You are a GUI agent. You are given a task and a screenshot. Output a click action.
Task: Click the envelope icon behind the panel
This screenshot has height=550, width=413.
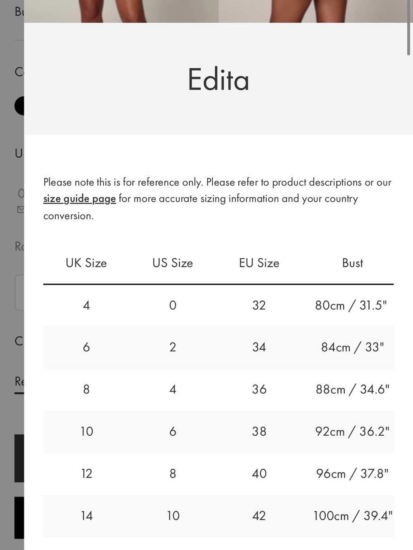[x=20, y=210]
